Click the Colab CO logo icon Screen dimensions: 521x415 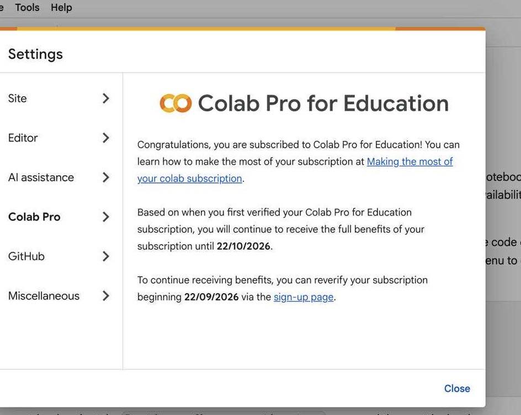pyautogui.click(x=176, y=103)
